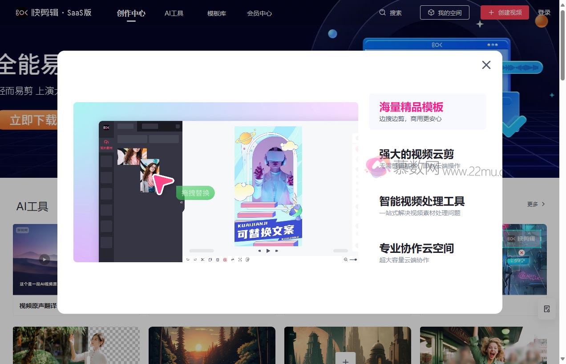The image size is (566, 364).
Task: Click the zoom-out magnifier icon near the timeline slider
Action: [346, 260]
